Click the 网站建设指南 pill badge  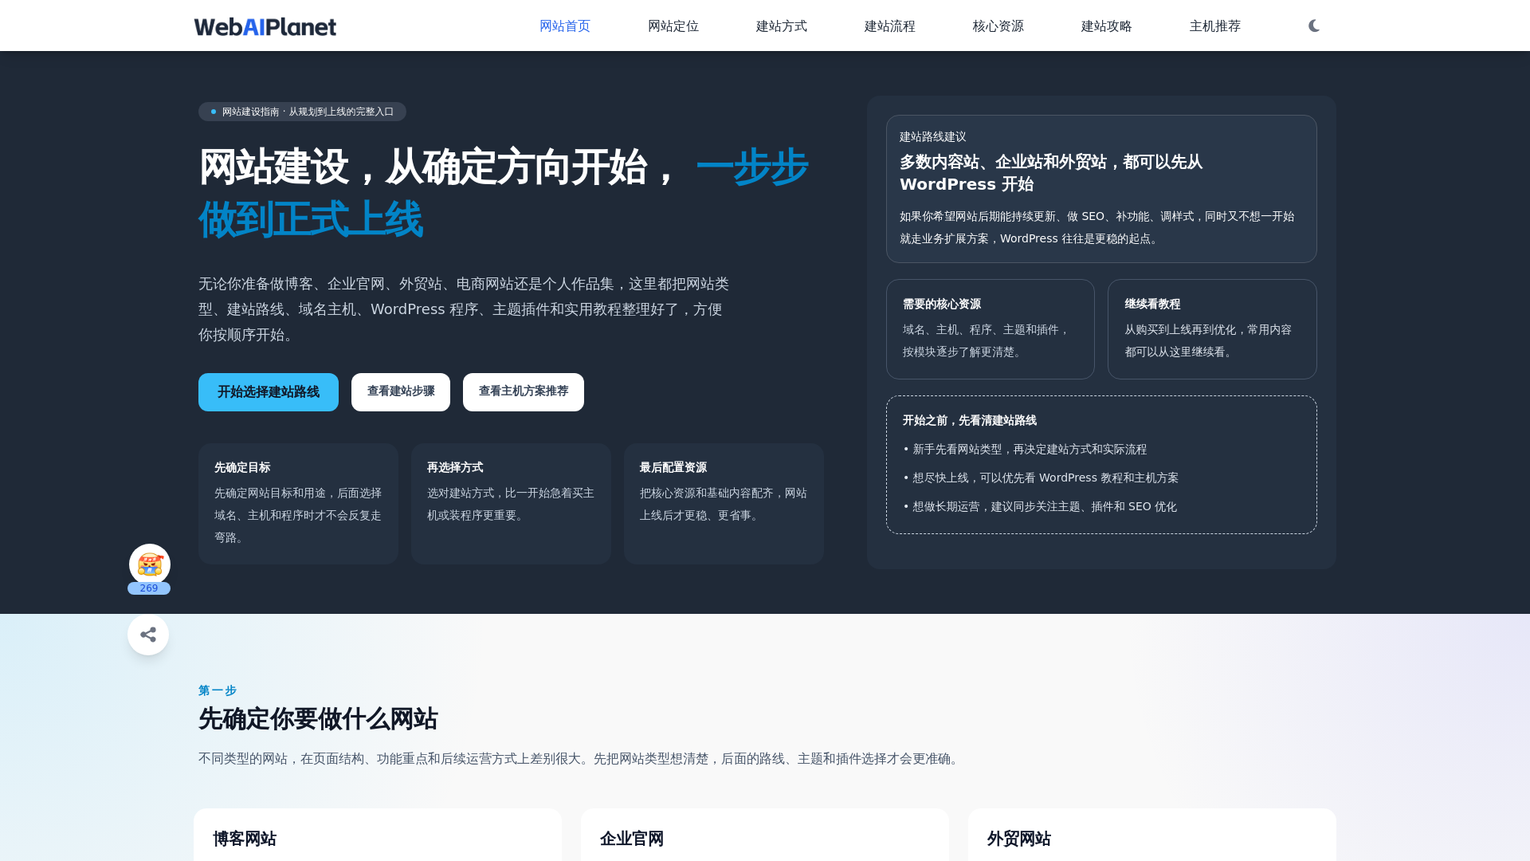point(302,112)
